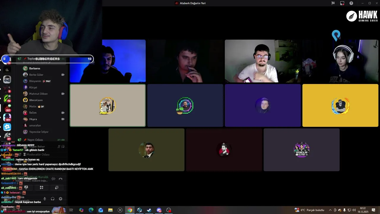Open Steam from the taskbar
The height and width of the screenshot is (214, 380).
pos(149,210)
